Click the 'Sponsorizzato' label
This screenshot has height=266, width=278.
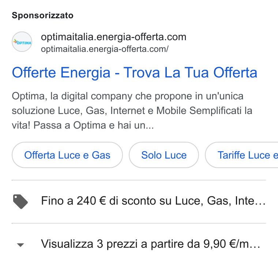coord(42,15)
